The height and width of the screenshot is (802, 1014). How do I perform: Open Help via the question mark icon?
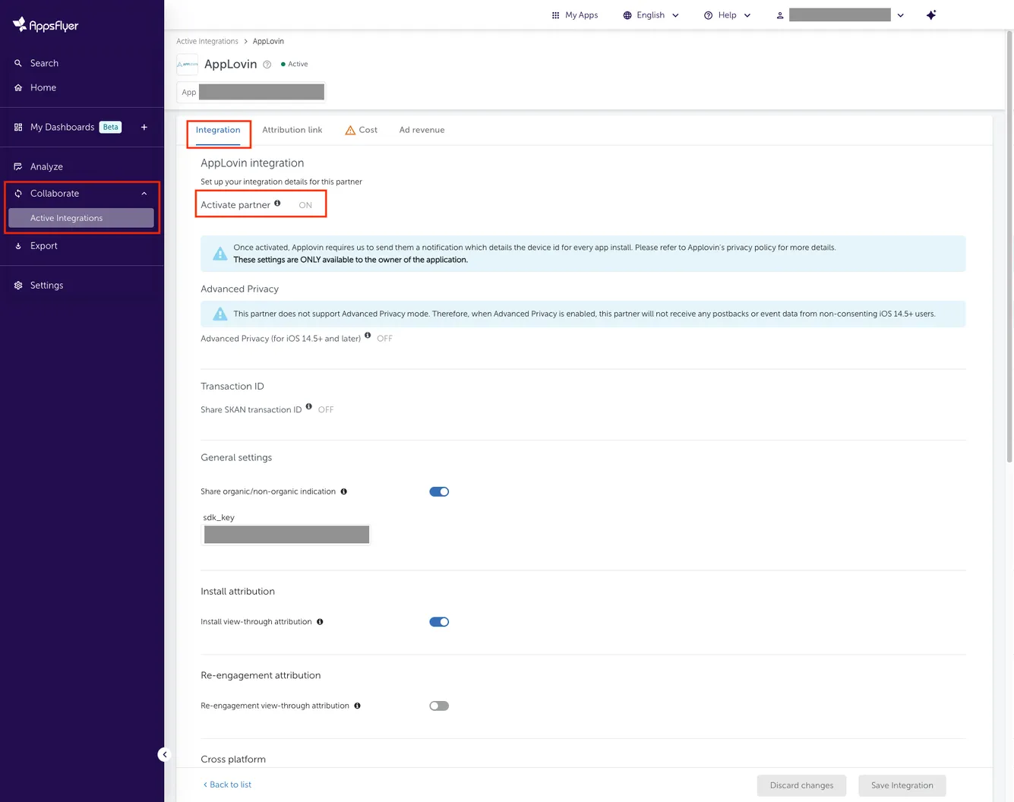click(x=708, y=14)
